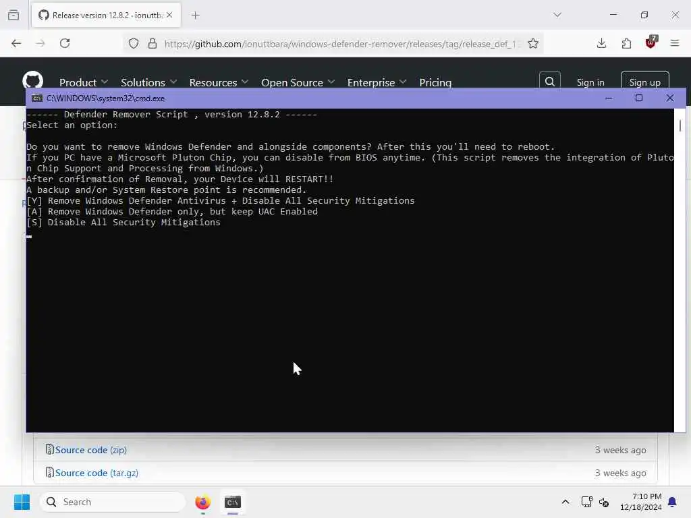Open the Firefox downloads panel
This screenshot has height=518, width=691.
[601, 43]
